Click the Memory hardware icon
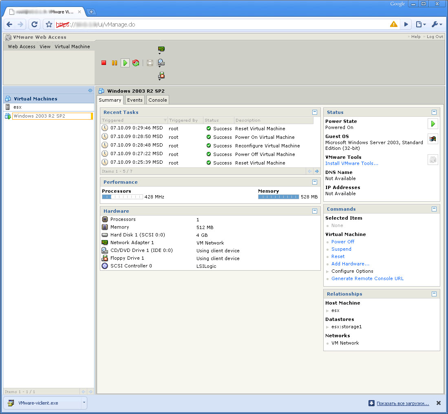The width and height of the screenshot is (448, 414). 105,227
